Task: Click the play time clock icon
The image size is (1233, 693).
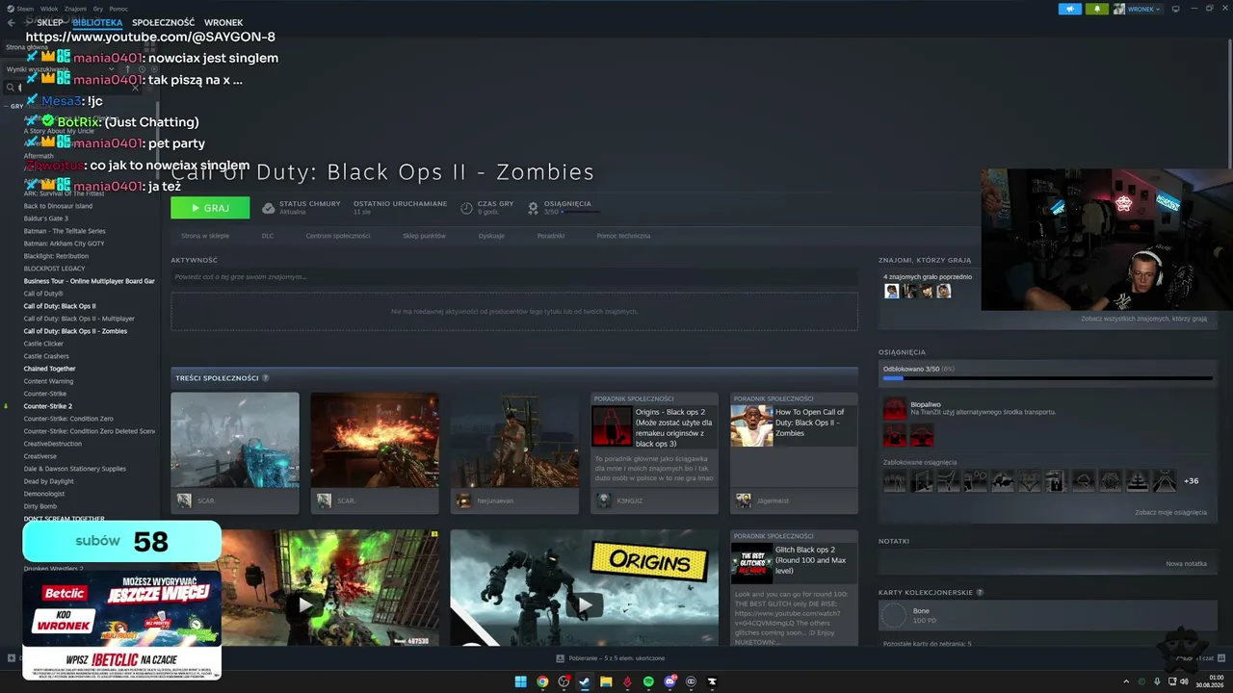Action: coord(466,208)
